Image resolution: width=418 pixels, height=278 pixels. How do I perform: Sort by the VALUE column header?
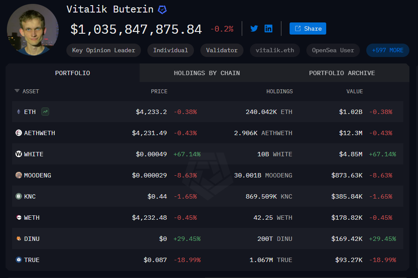point(354,92)
